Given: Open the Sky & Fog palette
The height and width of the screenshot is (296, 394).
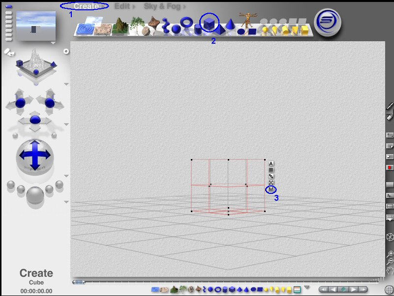Looking at the screenshot, I should coord(162,6).
